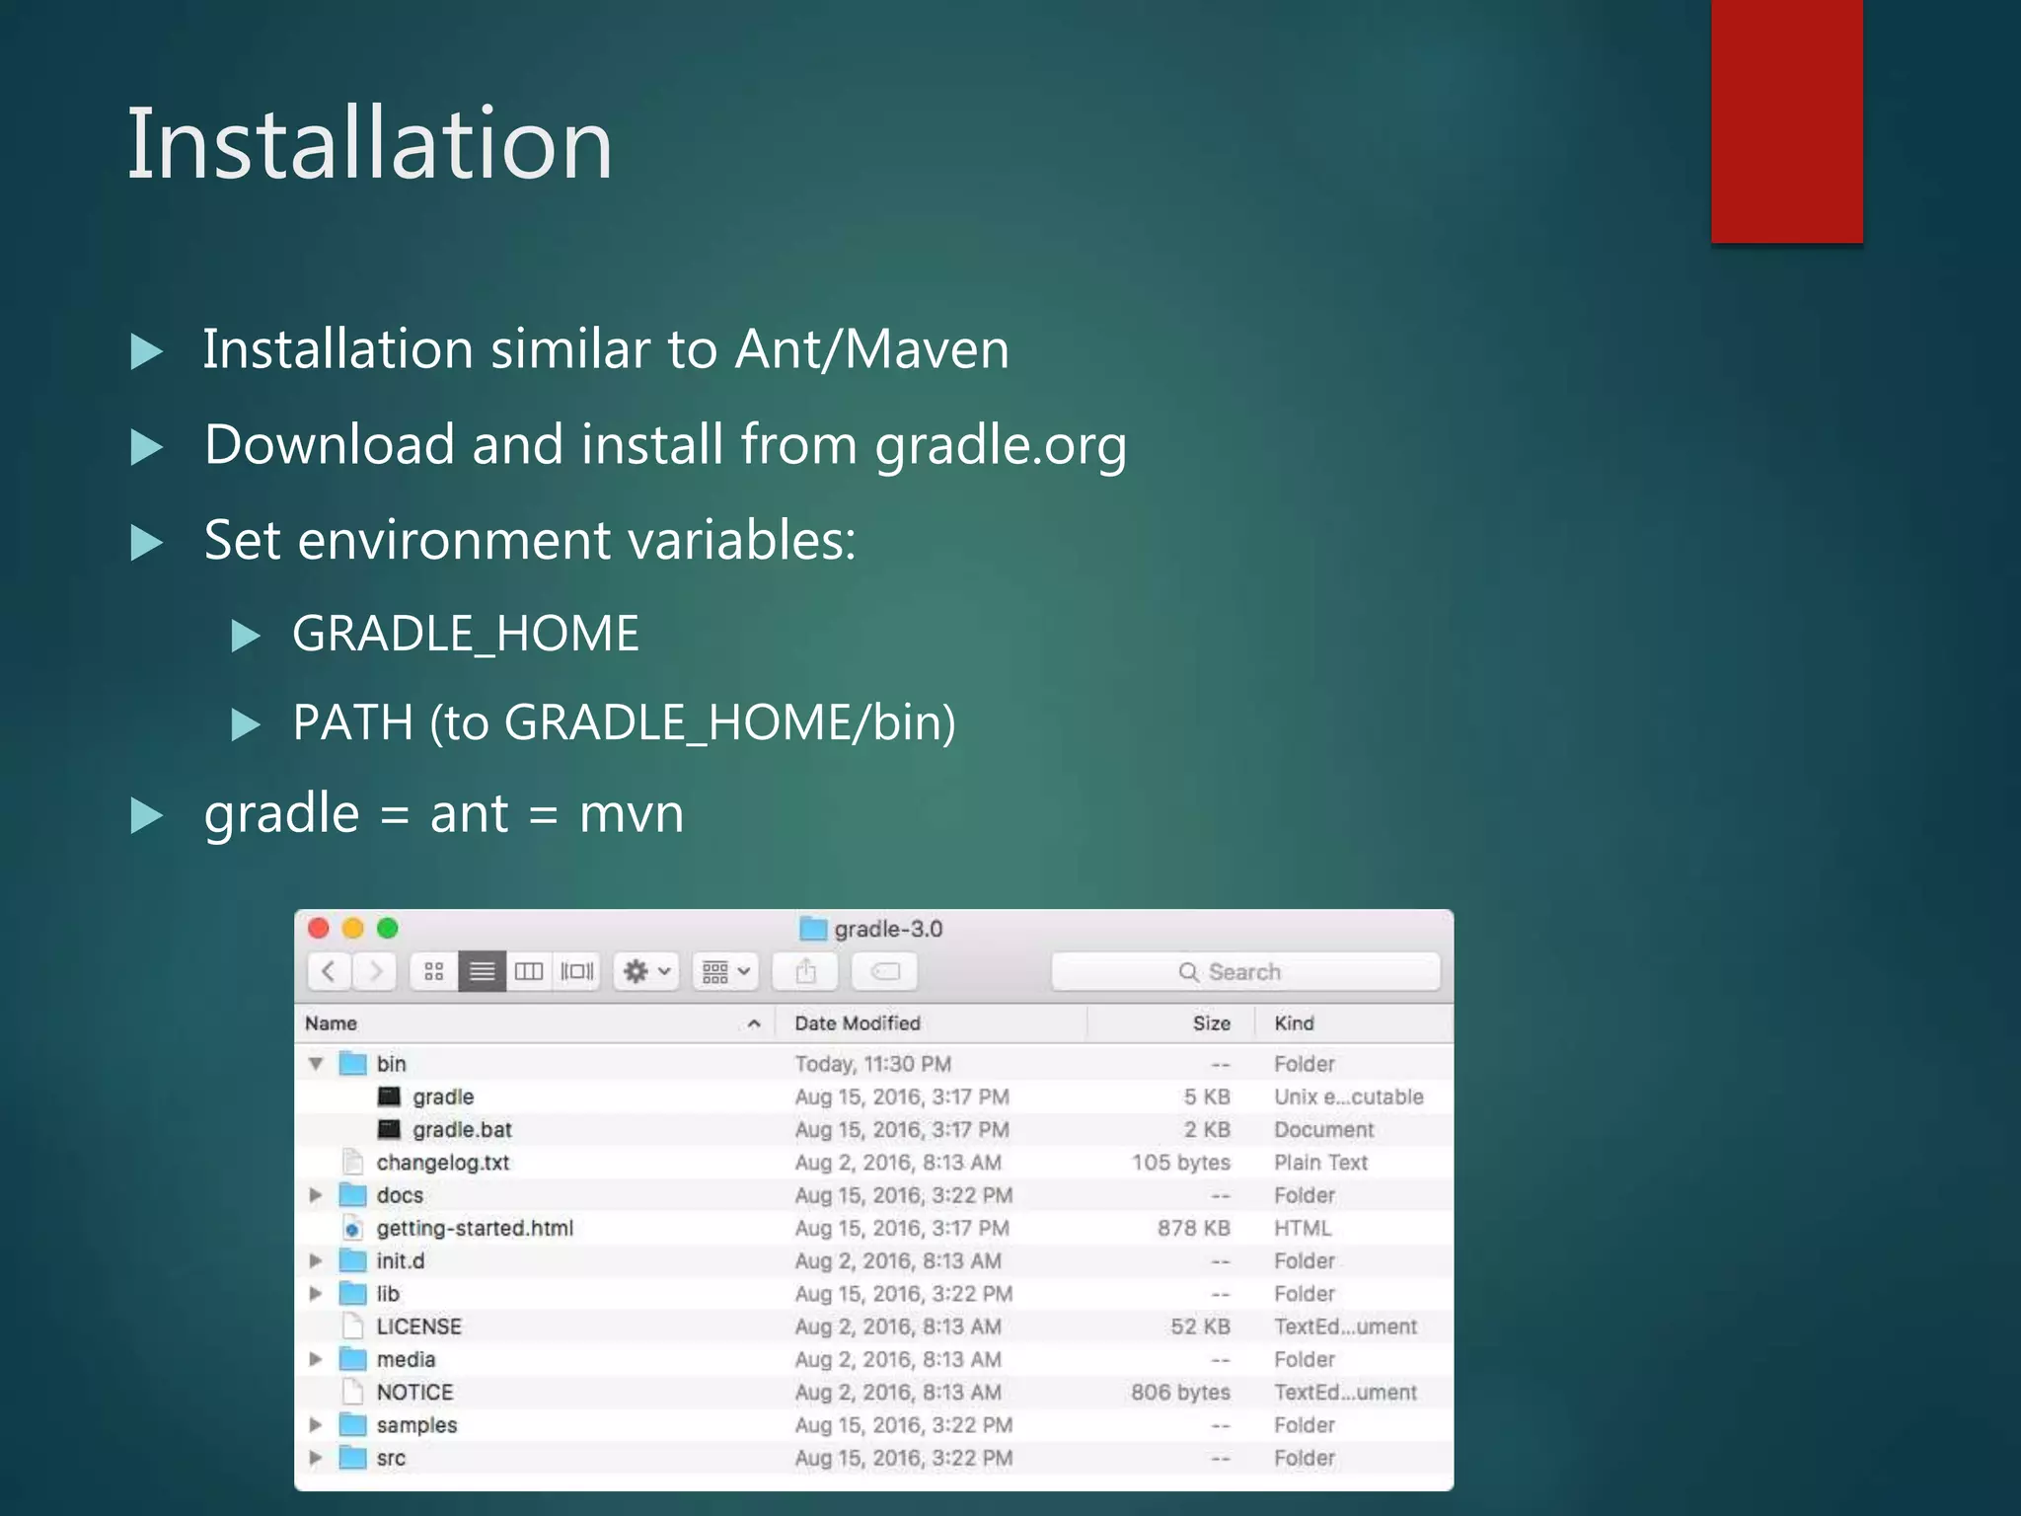Collapse the bin folder
This screenshot has height=1516, width=2021.
(316, 1064)
